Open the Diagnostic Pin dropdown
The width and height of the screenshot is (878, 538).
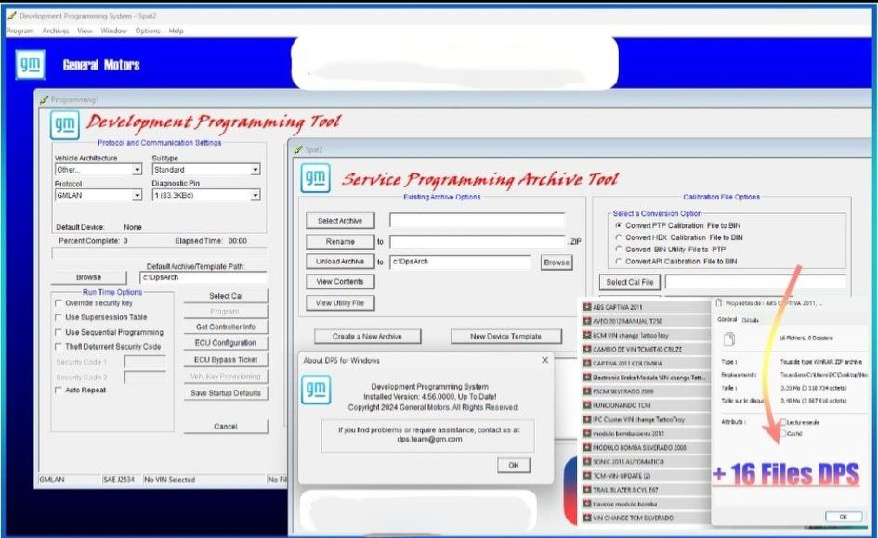click(x=256, y=196)
